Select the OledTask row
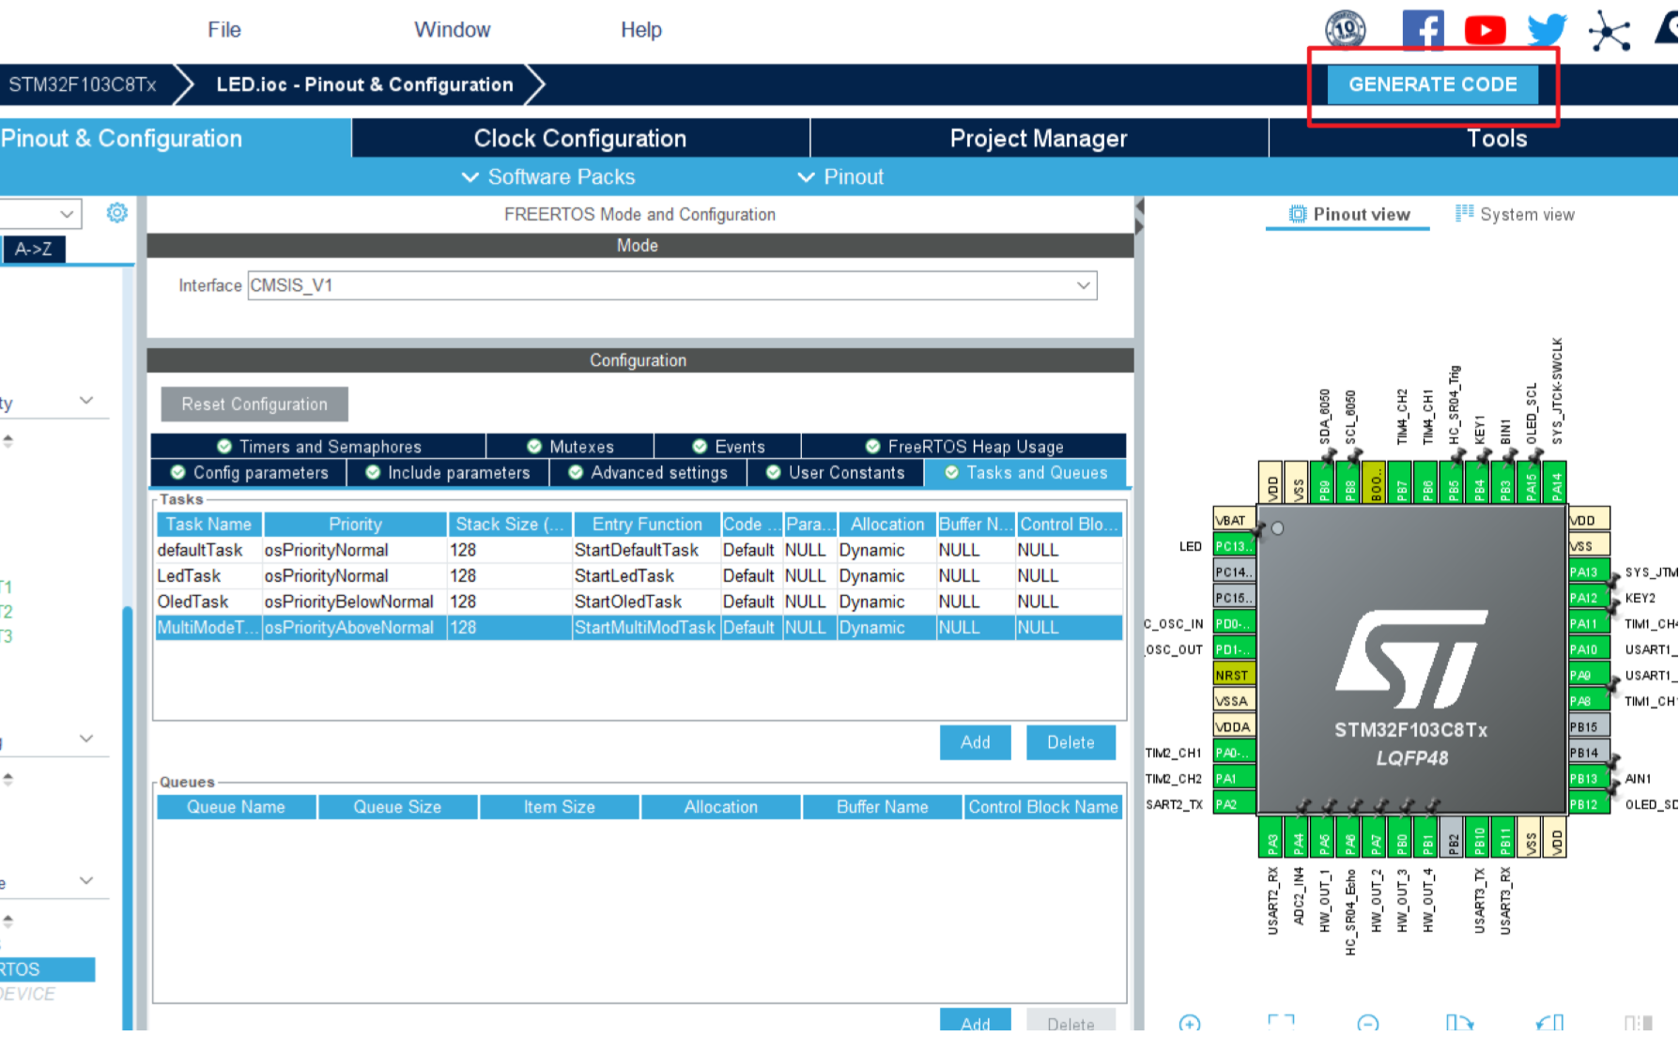This screenshot has width=1679, height=1052. tap(639, 602)
